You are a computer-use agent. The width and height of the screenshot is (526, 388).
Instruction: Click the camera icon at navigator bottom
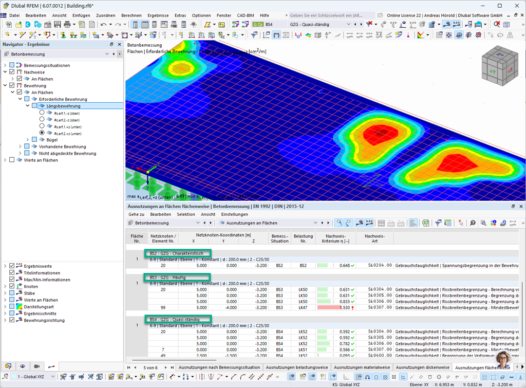click(x=37, y=366)
